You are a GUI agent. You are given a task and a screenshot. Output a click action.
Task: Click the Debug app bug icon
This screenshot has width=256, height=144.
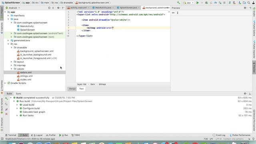click(206, 3)
